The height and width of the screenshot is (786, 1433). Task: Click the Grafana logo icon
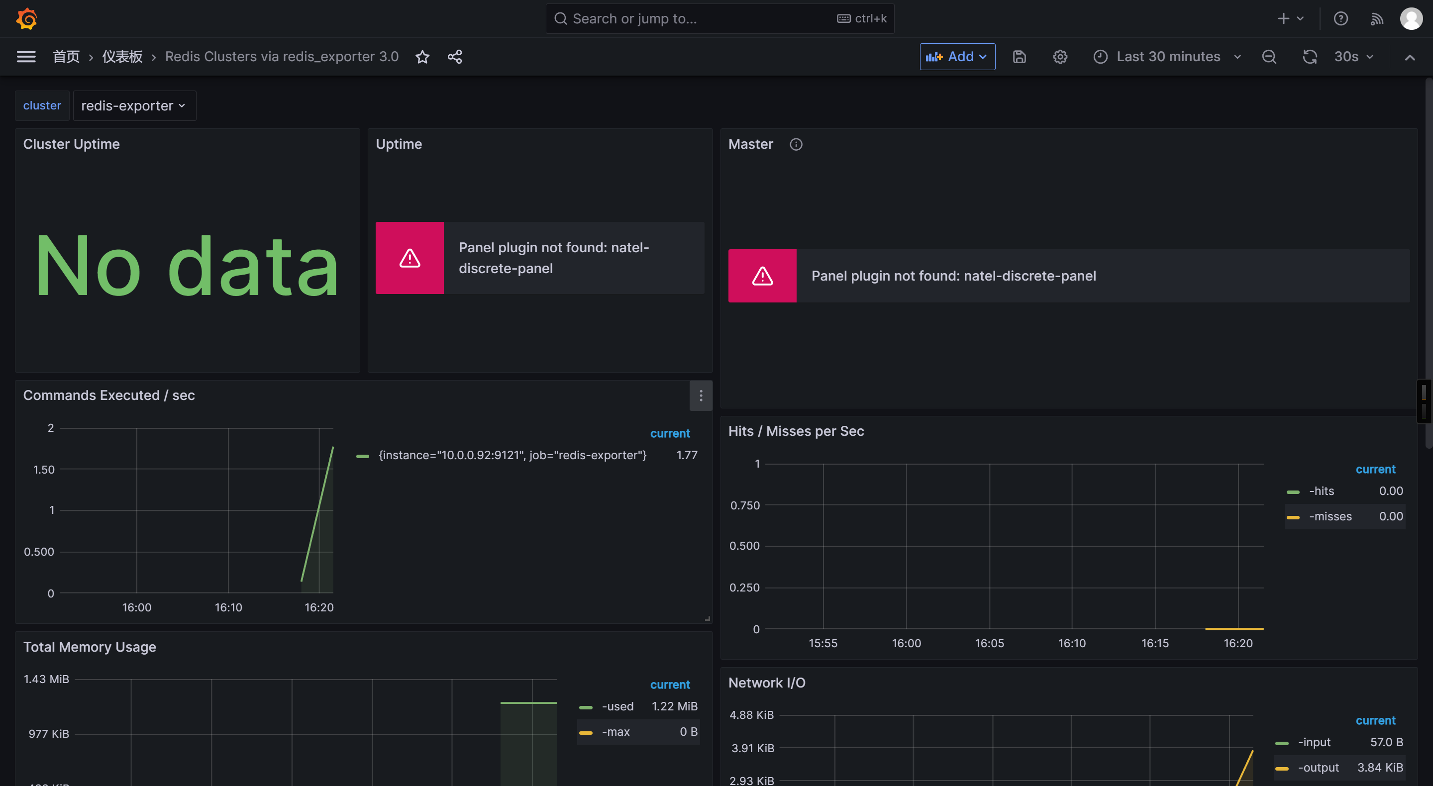coord(26,18)
